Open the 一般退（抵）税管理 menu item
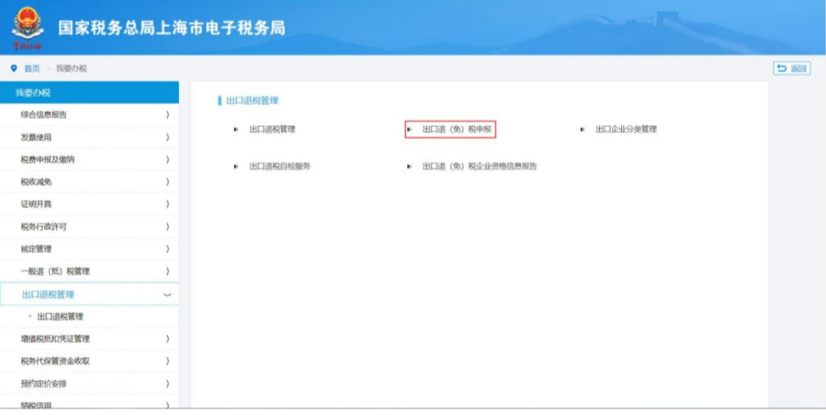The width and height of the screenshot is (826, 415). point(90,271)
